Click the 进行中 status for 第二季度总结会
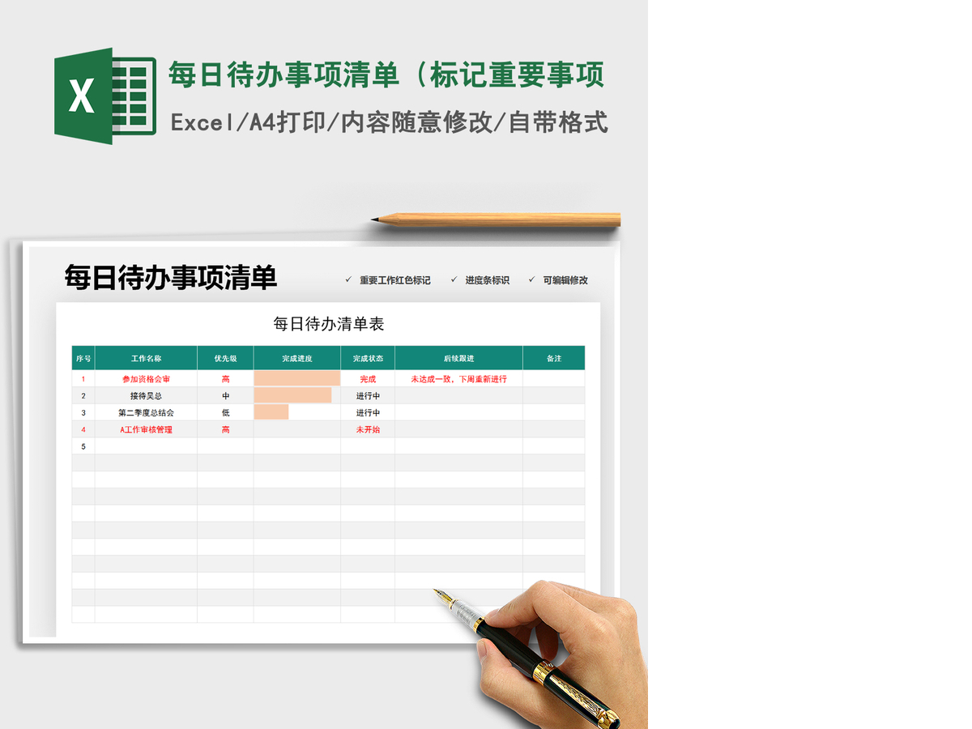 coord(368,413)
